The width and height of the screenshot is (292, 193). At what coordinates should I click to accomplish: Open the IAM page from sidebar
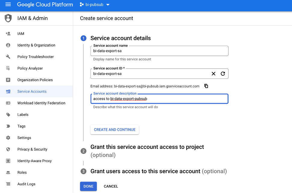pos(21,34)
